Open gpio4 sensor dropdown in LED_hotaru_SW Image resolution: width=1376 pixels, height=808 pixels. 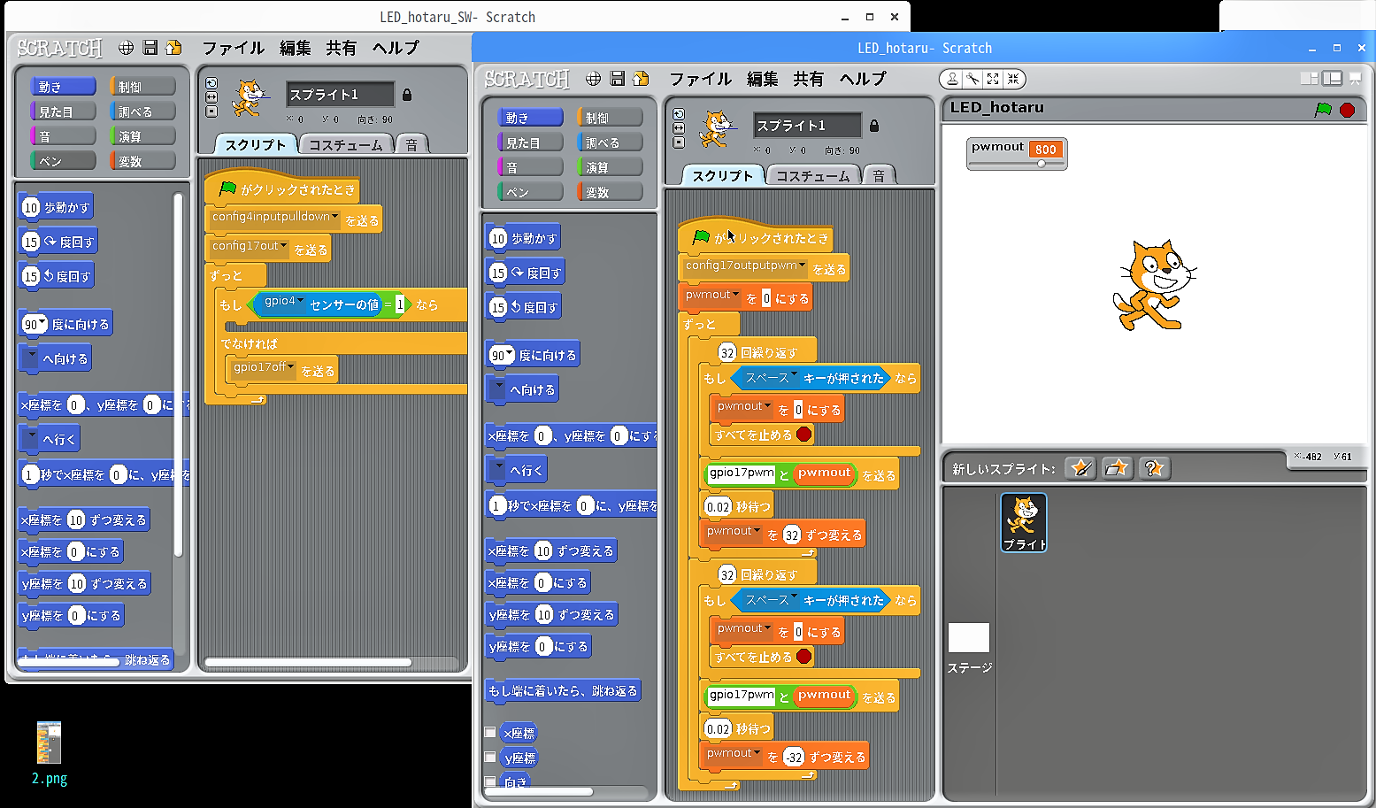coord(300,302)
